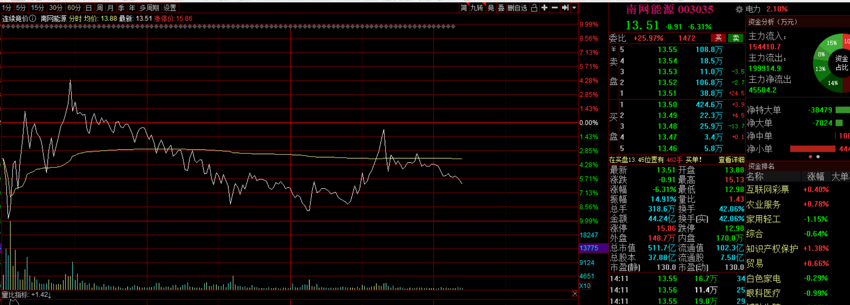Click the 涨停价:15.86 label
The image size is (850, 305).
pos(173,18)
